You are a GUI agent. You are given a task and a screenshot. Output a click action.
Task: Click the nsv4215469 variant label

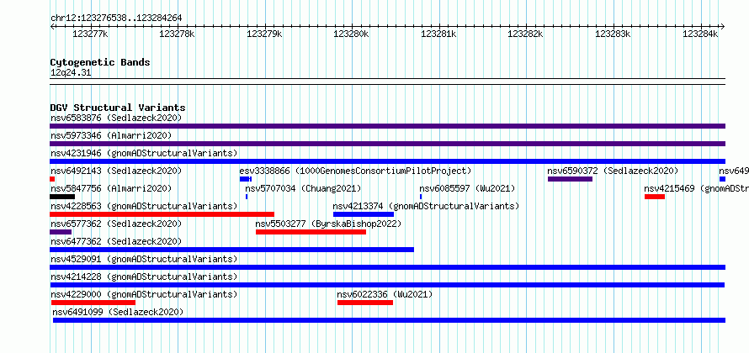point(697,188)
